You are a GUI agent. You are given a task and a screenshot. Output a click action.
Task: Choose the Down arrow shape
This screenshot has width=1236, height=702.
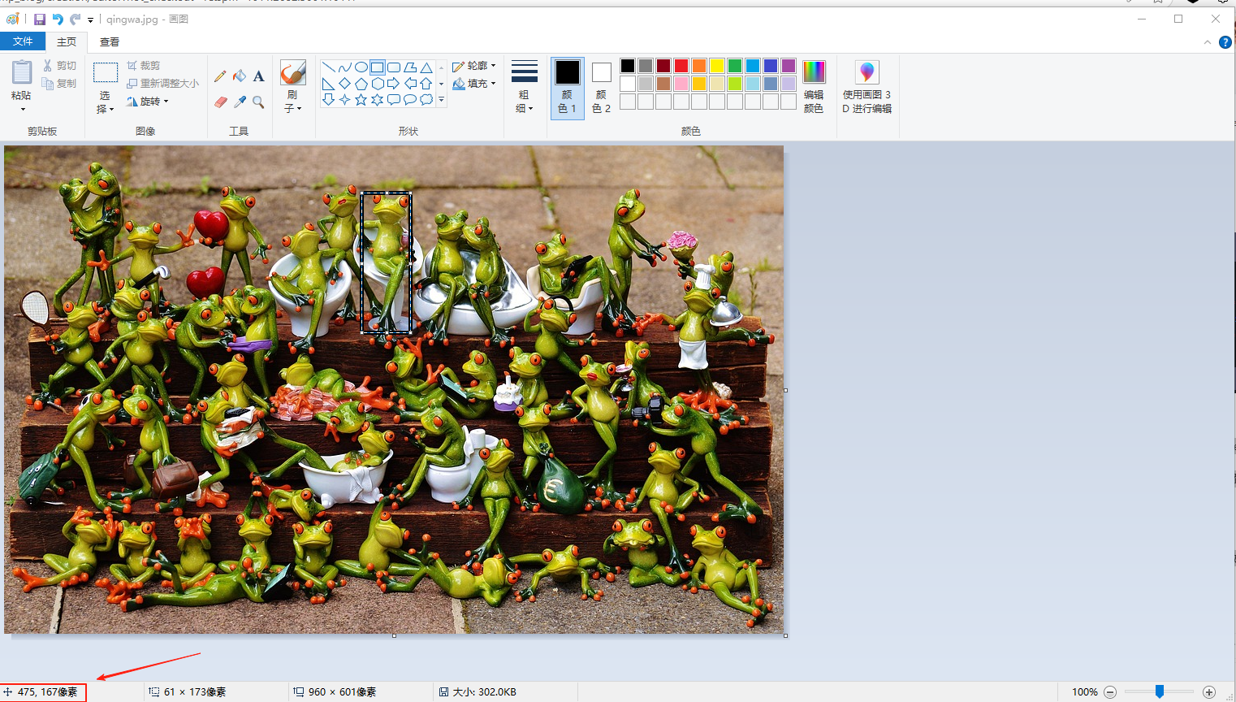tap(329, 100)
